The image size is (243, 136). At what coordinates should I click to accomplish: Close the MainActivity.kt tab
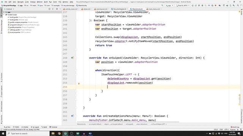pos(144,9)
